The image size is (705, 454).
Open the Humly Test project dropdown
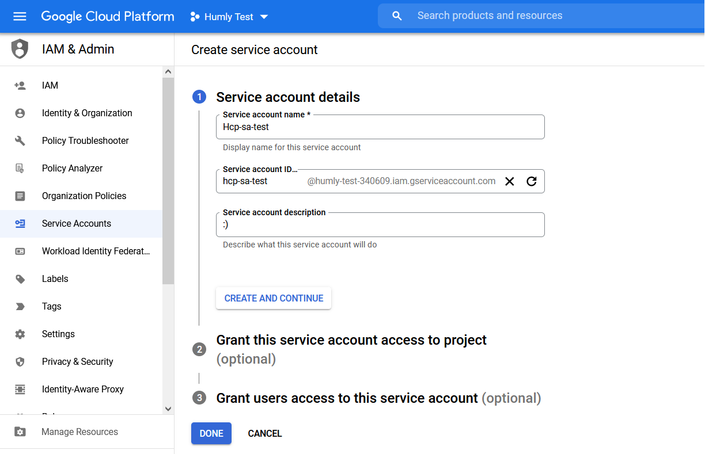tap(229, 17)
